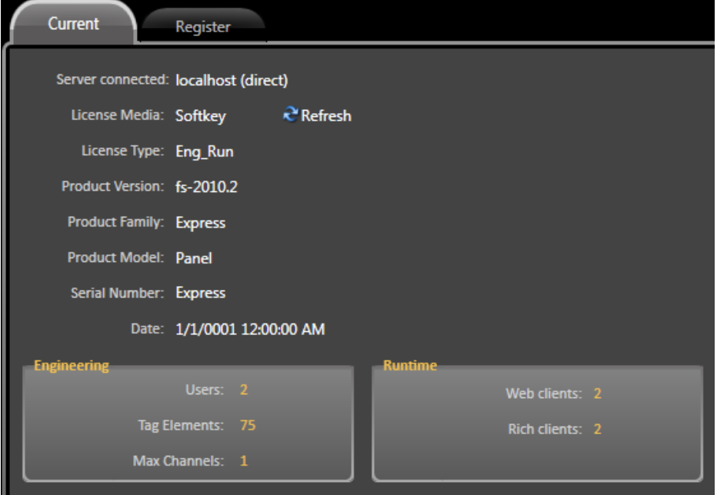Image resolution: width=717 pixels, height=495 pixels.
Task: Click the Tag Elements value 75
Action: coord(247,426)
